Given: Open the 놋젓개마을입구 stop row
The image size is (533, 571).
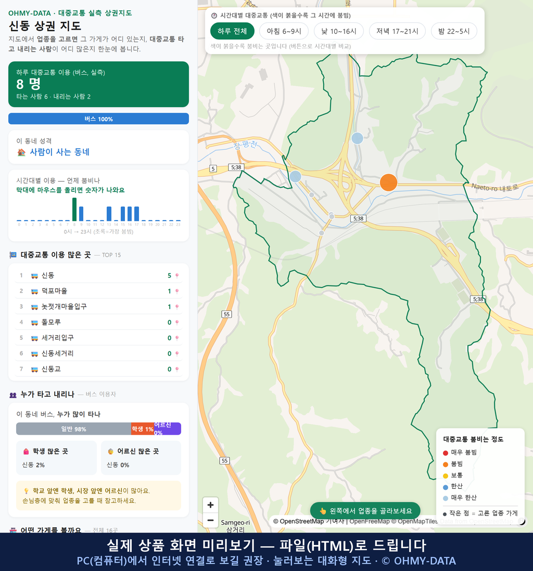Looking at the screenshot, I should pyautogui.click(x=98, y=307).
